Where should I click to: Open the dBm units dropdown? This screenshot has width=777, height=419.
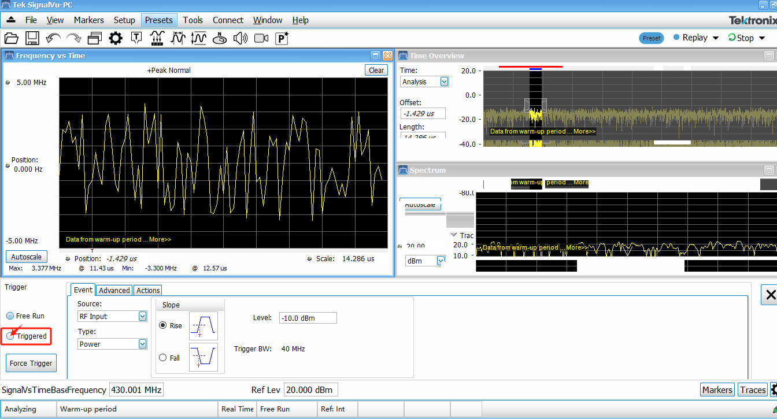441,261
